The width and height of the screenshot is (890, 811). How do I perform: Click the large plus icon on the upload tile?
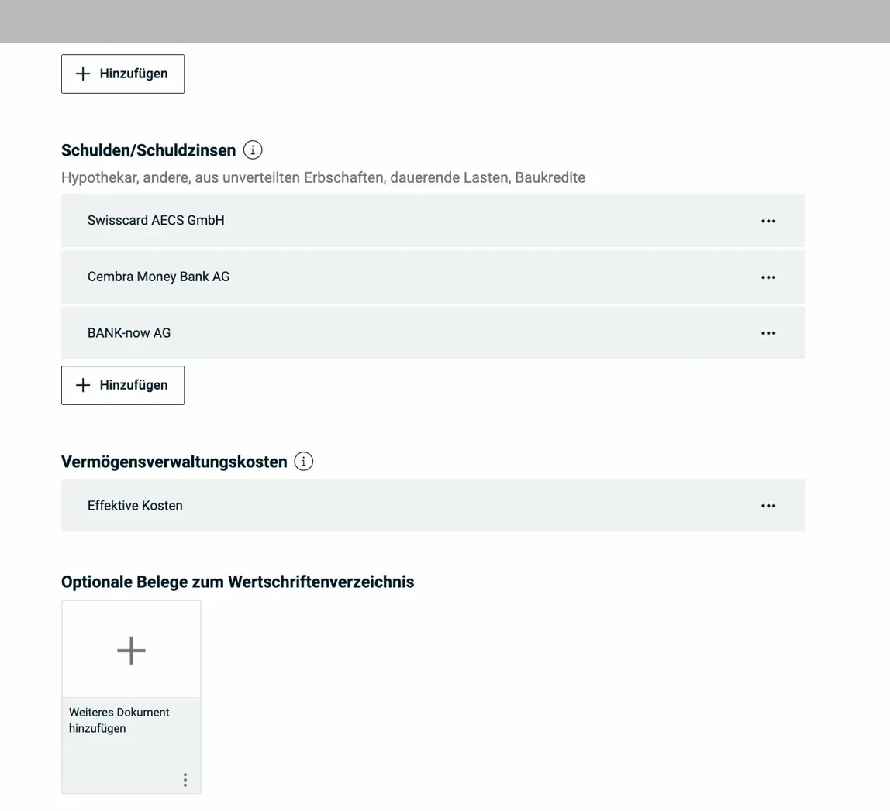pos(130,649)
